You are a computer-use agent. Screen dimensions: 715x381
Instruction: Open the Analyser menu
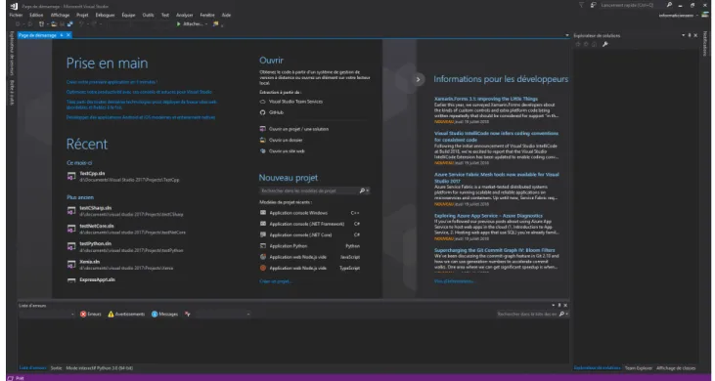click(185, 15)
